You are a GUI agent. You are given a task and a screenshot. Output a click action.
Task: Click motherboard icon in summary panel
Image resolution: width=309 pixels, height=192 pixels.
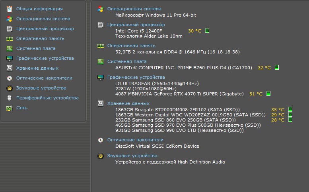pyautogui.click(x=101, y=62)
